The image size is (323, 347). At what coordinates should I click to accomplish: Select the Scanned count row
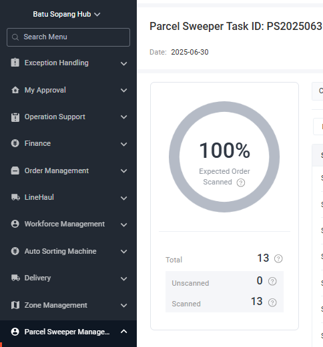pyautogui.click(x=224, y=302)
